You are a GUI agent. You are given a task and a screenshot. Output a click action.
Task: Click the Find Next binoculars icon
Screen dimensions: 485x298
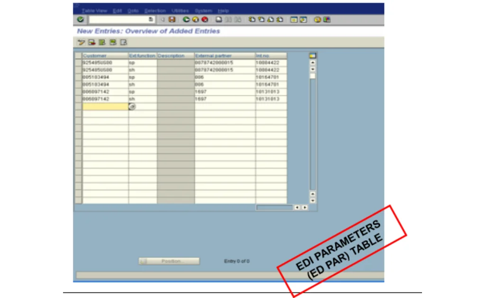[x=238, y=19]
